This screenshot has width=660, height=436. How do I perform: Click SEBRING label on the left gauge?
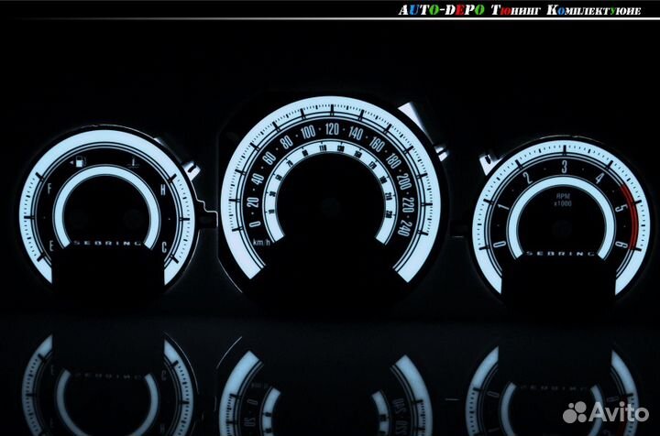[x=106, y=245]
